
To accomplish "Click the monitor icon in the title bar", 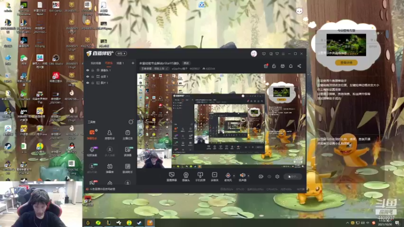I will [271, 54].
